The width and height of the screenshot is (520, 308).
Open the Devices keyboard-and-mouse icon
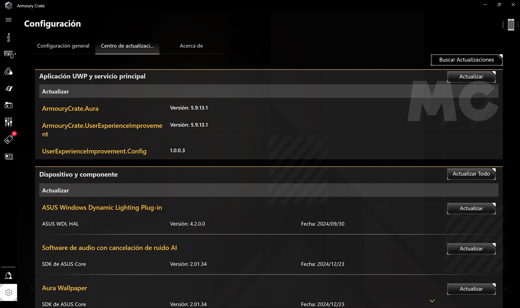pos(8,54)
